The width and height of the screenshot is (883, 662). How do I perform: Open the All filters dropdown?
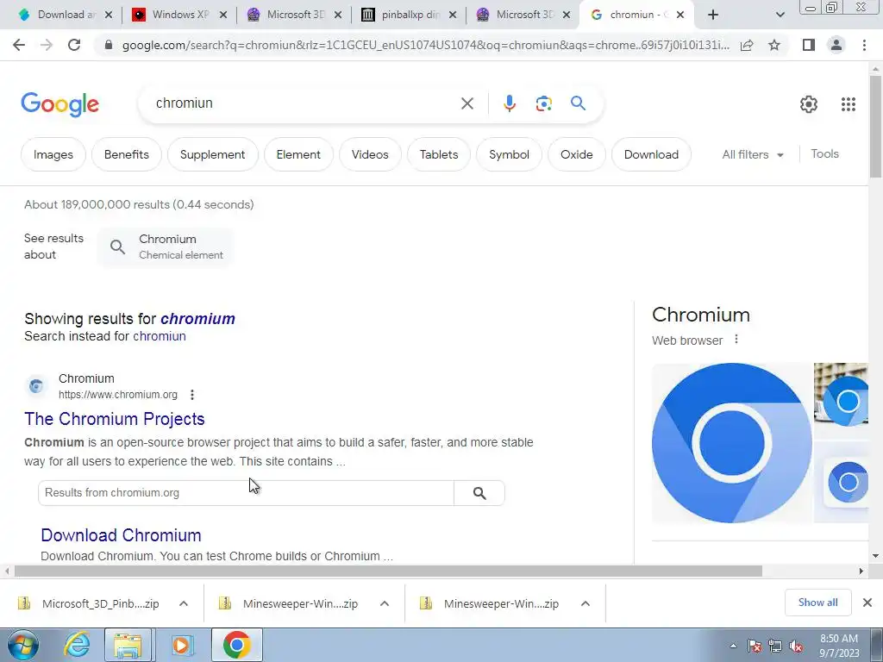point(753,154)
